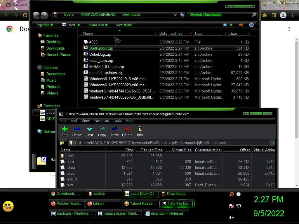The height and width of the screenshot is (224, 299).
Task: Click the Add button in 7-Zip toolbar
Action: point(65,131)
